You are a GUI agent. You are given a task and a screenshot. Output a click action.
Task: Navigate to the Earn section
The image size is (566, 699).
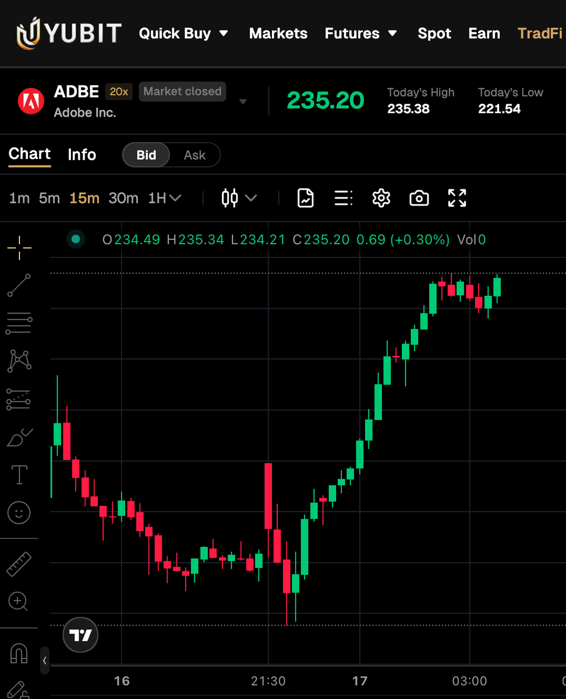click(x=484, y=33)
